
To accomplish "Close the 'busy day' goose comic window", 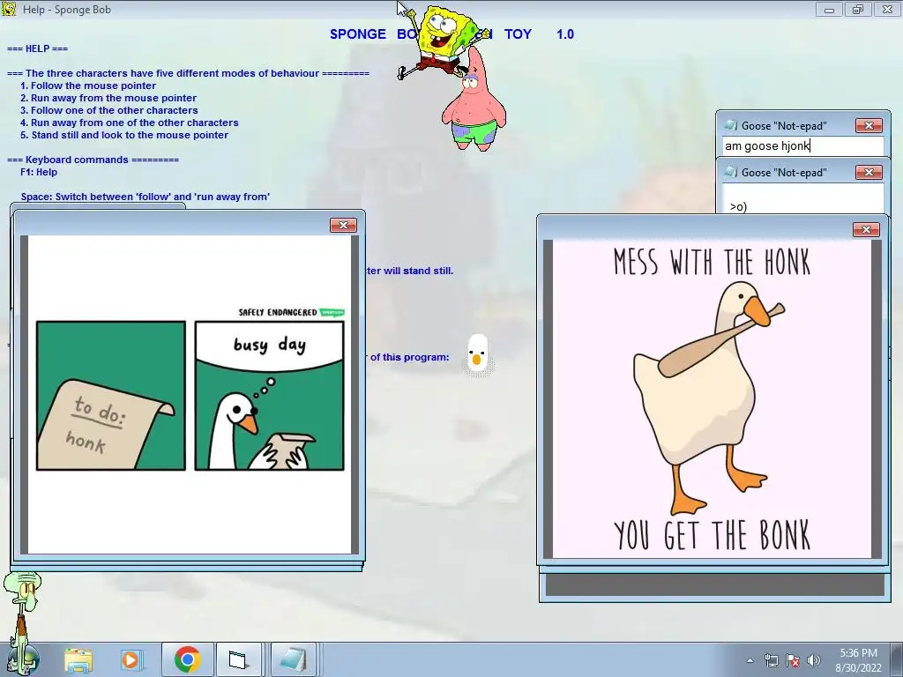I will (343, 225).
